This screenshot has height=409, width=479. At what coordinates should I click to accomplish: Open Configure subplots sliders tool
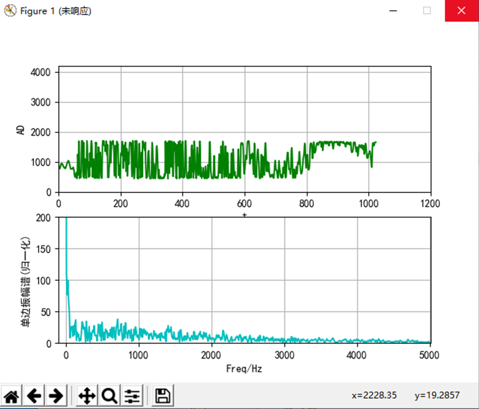(x=132, y=396)
